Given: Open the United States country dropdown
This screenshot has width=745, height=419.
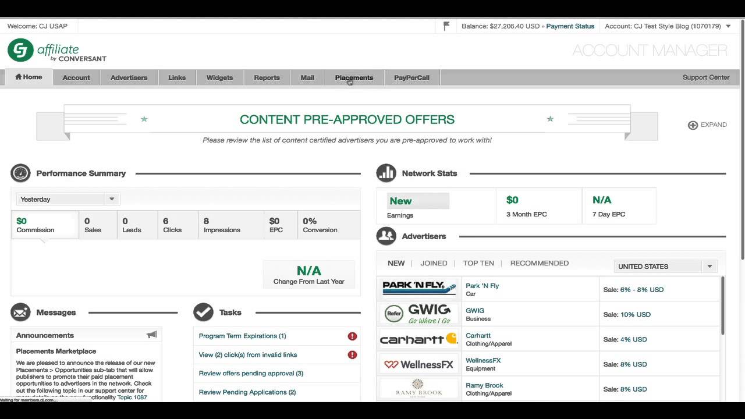Looking at the screenshot, I should tap(666, 267).
